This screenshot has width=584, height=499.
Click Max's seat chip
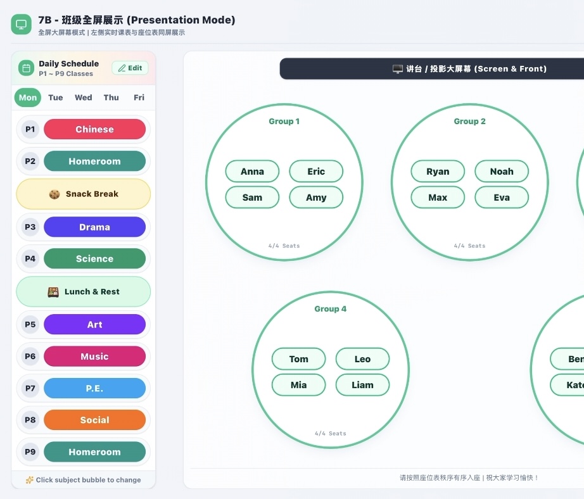(x=438, y=198)
